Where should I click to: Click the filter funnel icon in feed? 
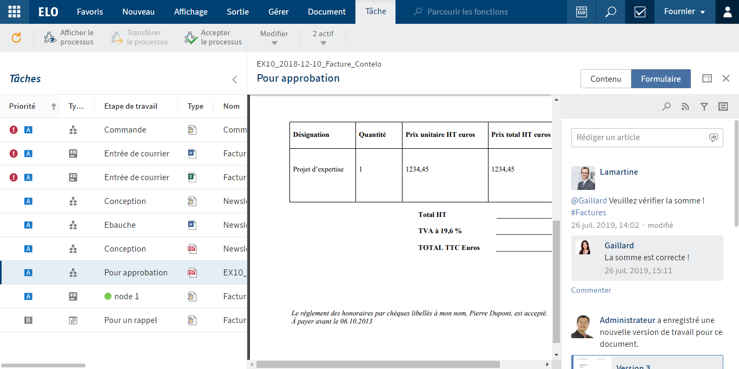pos(704,107)
